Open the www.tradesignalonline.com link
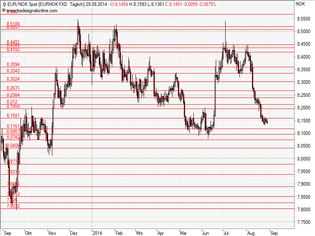Viewport: 315px width, 236px height. point(32,10)
